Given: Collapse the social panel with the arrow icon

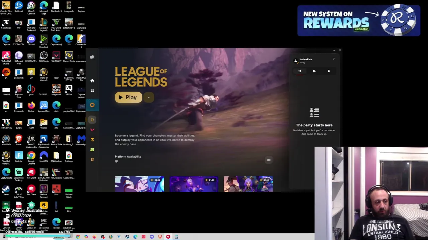Looking at the screenshot, I should click(x=334, y=59).
